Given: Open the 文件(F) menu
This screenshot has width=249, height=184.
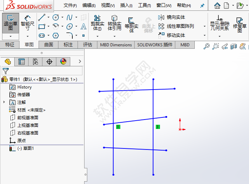Looking at the screenshot, I should tap(70, 6).
